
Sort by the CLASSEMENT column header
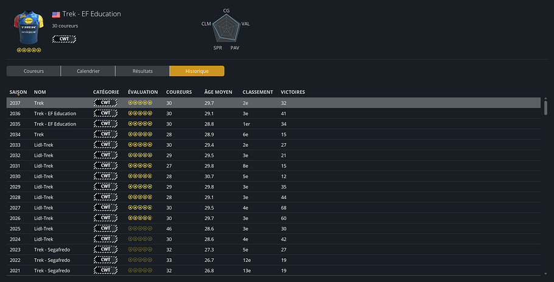[x=258, y=92]
